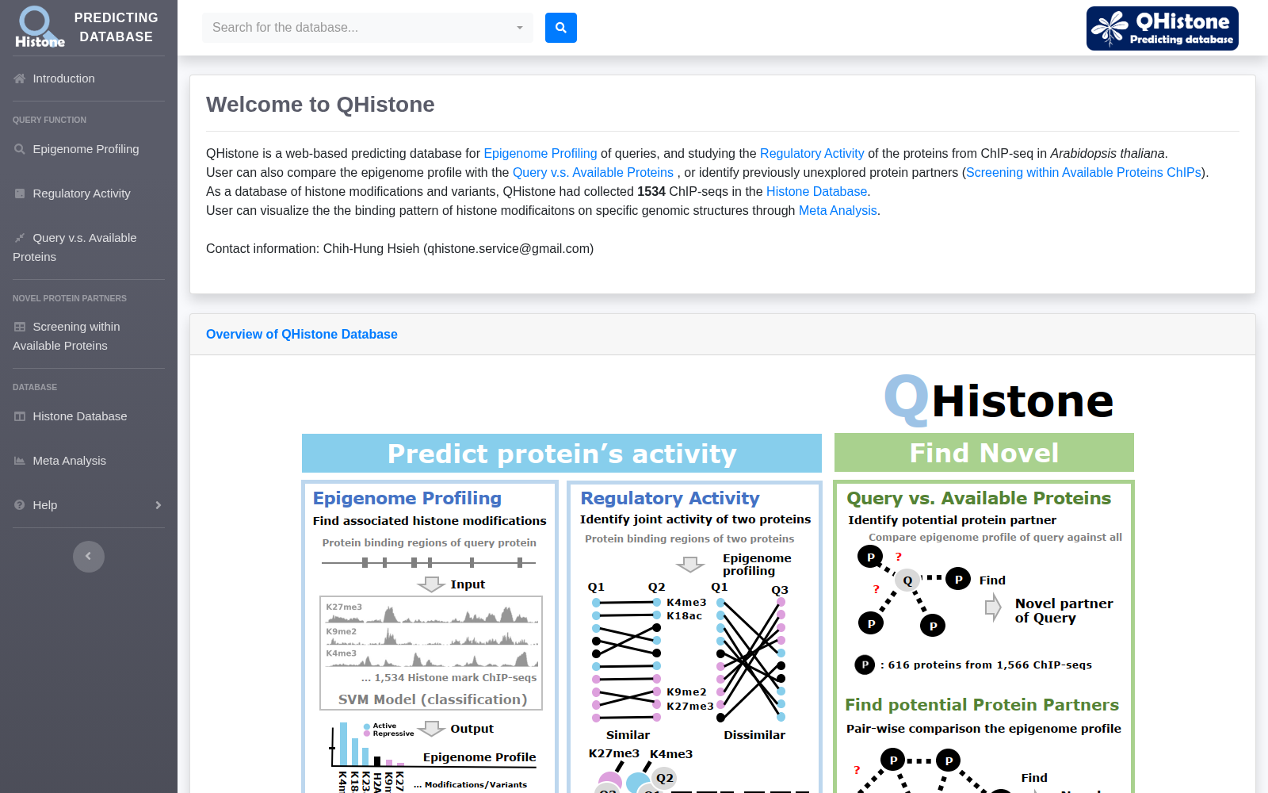Open the Help sidebar item

pyautogui.click(x=89, y=505)
